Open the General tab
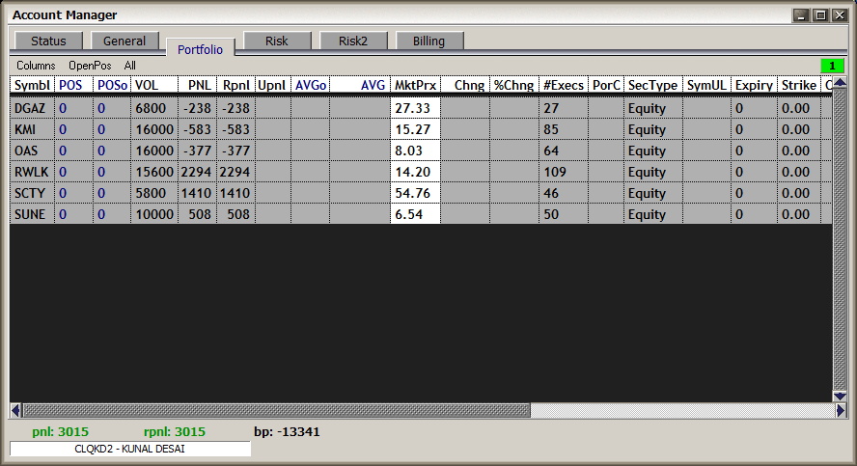 [124, 41]
